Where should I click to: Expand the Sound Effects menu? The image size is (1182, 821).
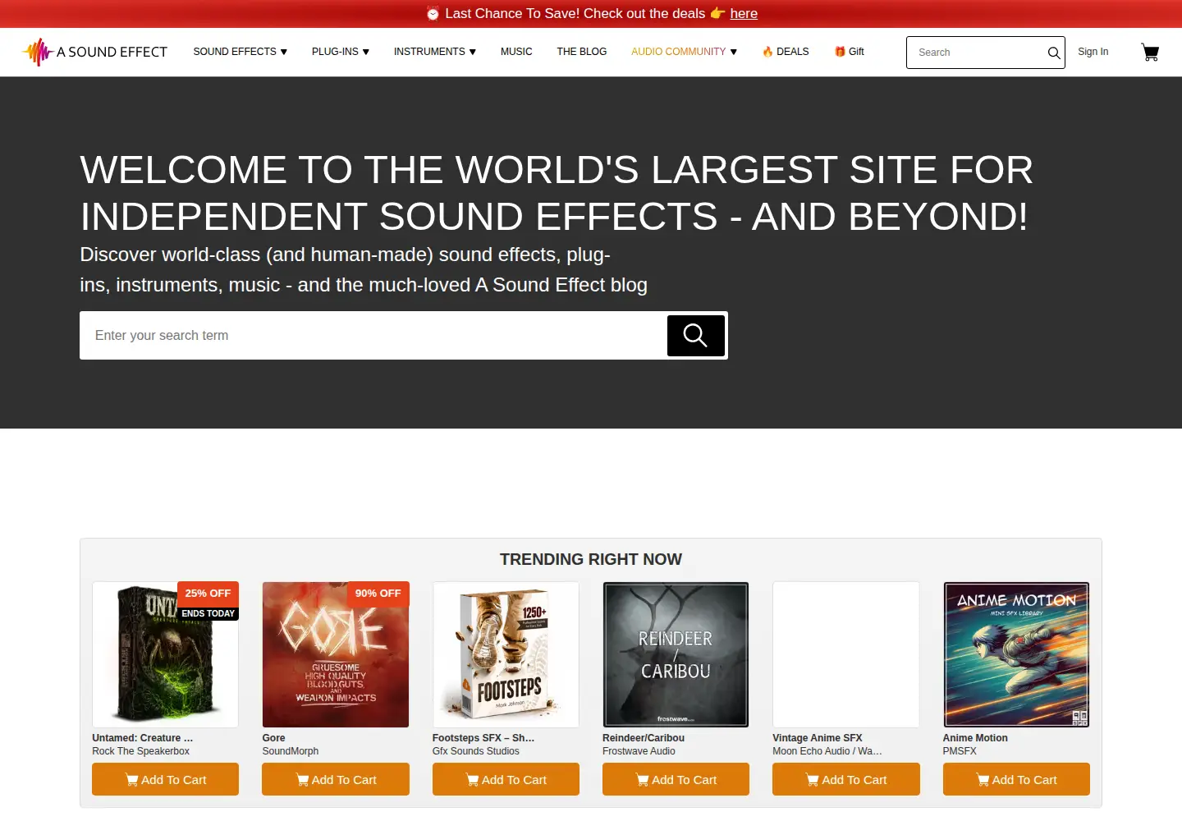pyautogui.click(x=241, y=52)
